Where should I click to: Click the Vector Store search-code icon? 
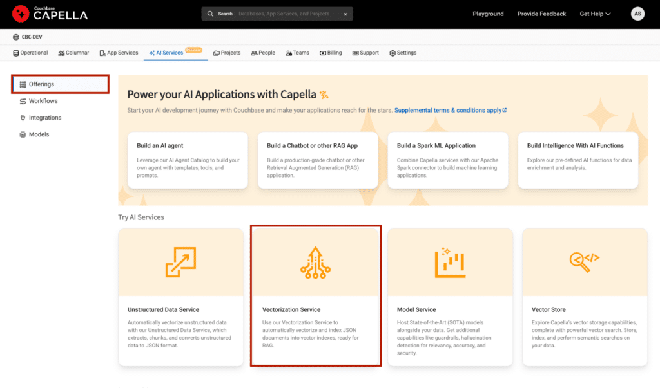584,263
